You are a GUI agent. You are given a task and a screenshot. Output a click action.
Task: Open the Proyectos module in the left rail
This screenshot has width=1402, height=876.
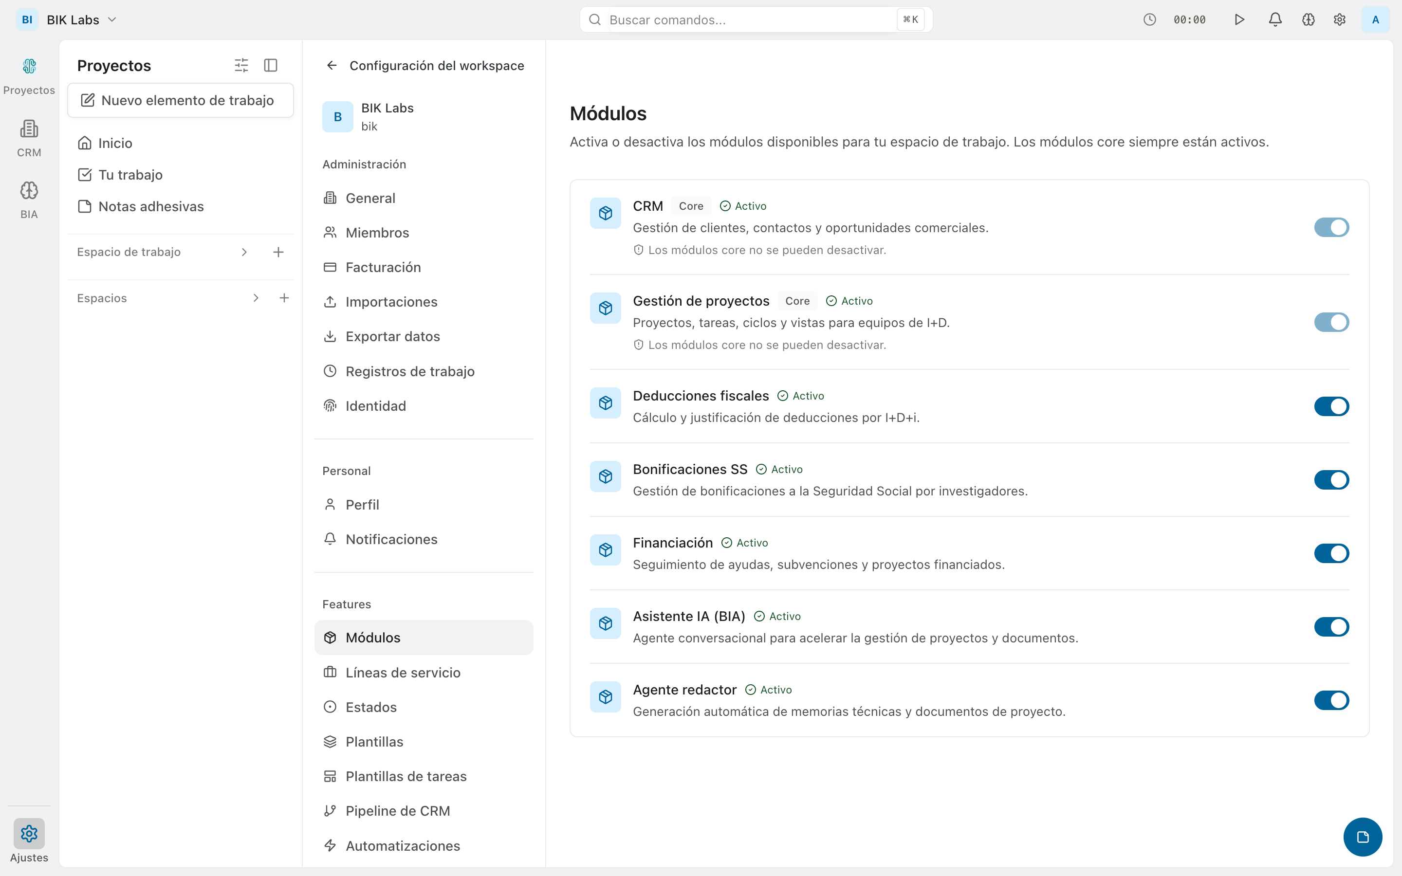[29, 76]
